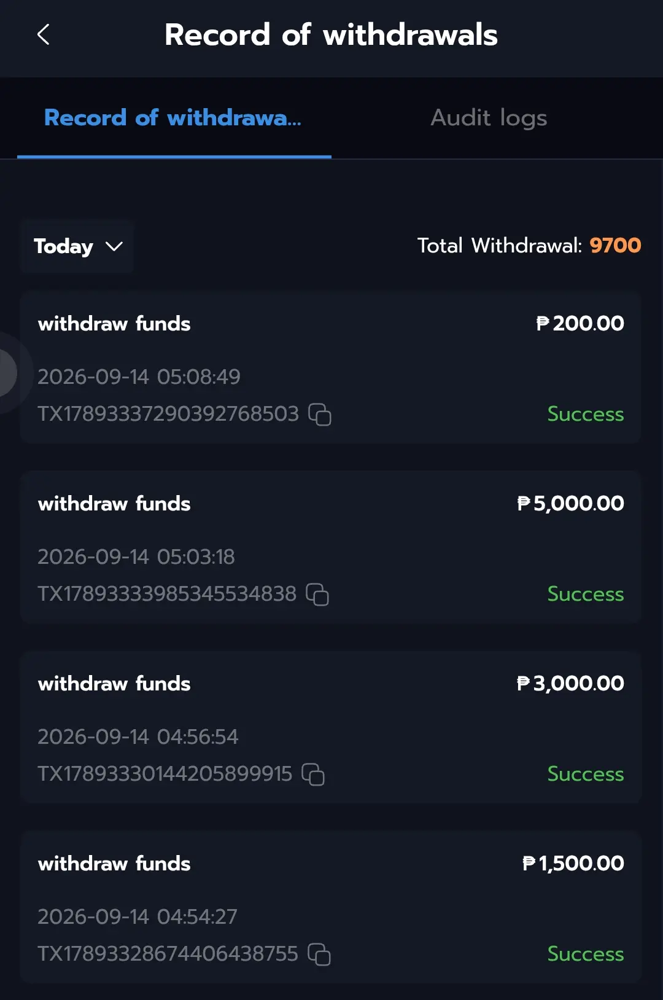Switch to the Audit logs tab

489,117
